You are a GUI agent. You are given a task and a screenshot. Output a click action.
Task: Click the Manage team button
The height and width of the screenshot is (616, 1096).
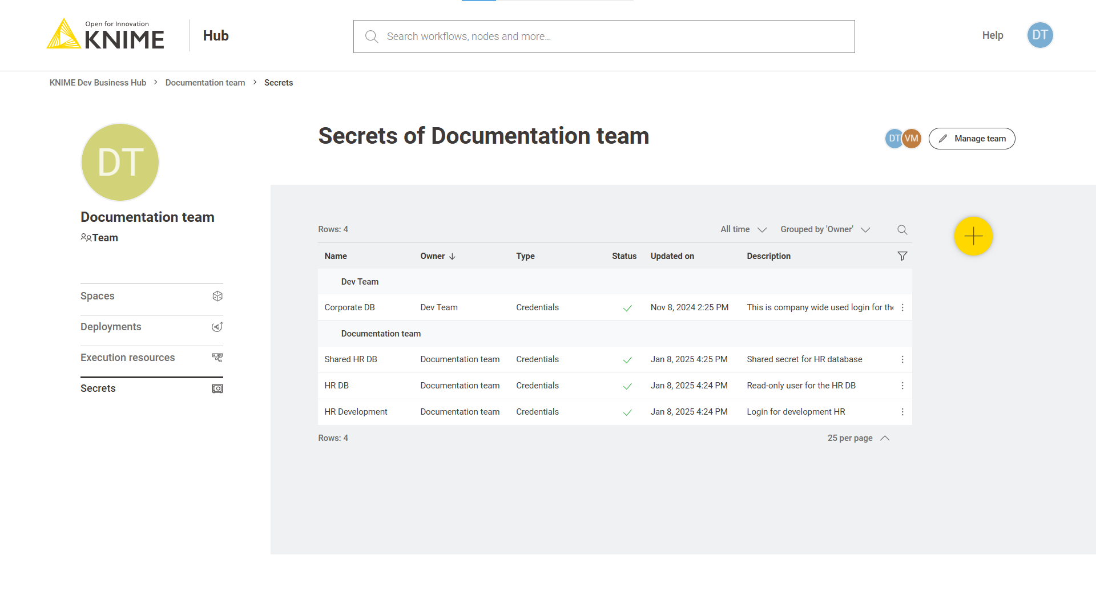(972, 139)
